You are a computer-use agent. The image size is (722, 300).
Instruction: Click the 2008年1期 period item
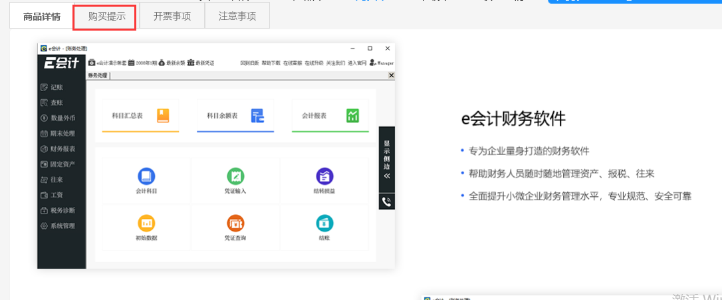142,63
